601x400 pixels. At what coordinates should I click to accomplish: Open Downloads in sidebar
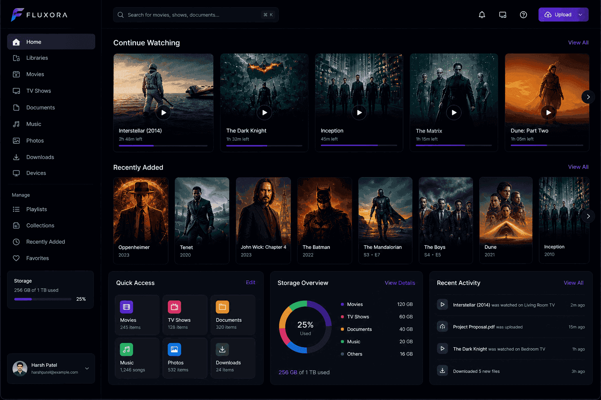pyautogui.click(x=51, y=157)
